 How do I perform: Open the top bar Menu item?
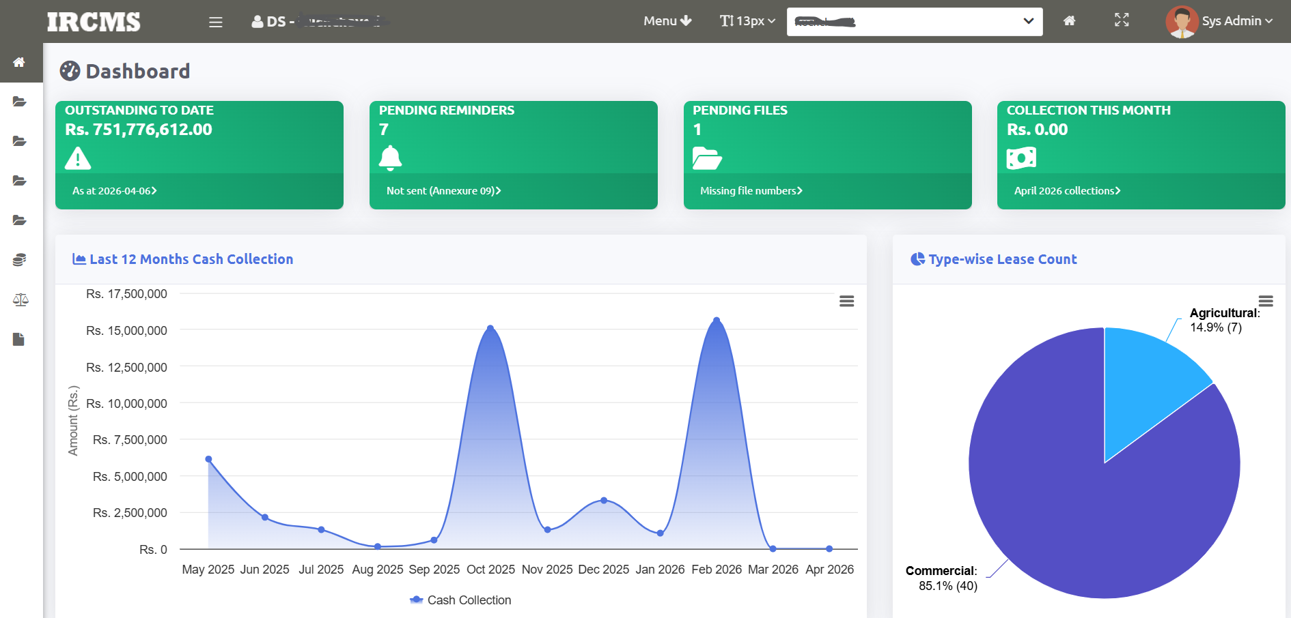[x=667, y=21]
